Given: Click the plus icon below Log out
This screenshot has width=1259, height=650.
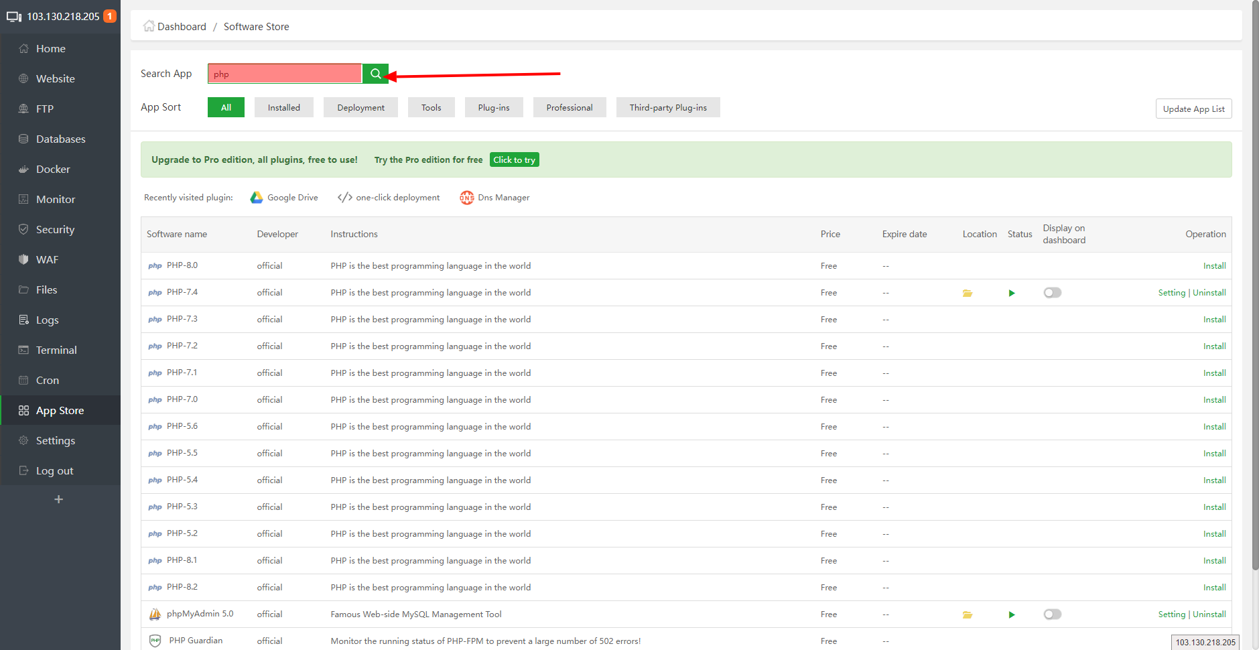Looking at the screenshot, I should pos(59,499).
